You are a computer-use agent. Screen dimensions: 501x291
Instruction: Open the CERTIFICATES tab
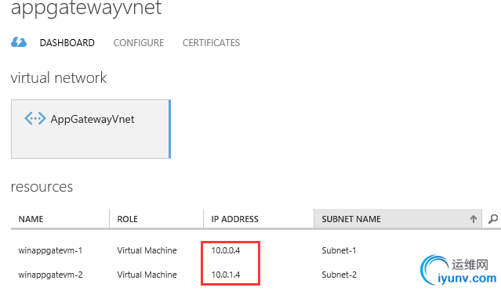pyautogui.click(x=211, y=43)
